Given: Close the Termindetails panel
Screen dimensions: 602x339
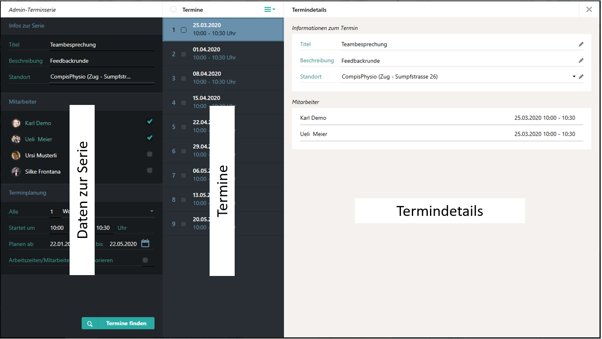Looking at the screenshot, I should coord(589,10).
